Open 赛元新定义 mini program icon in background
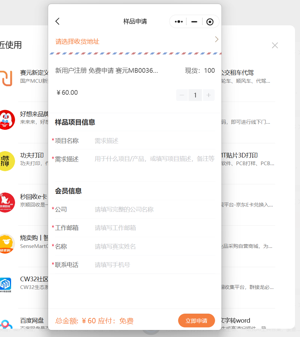Image resolution: width=300 pixels, height=337 pixels. pyautogui.click(x=6, y=78)
